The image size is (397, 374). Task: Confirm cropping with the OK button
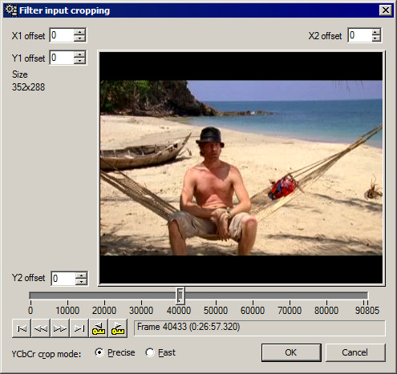click(x=291, y=352)
